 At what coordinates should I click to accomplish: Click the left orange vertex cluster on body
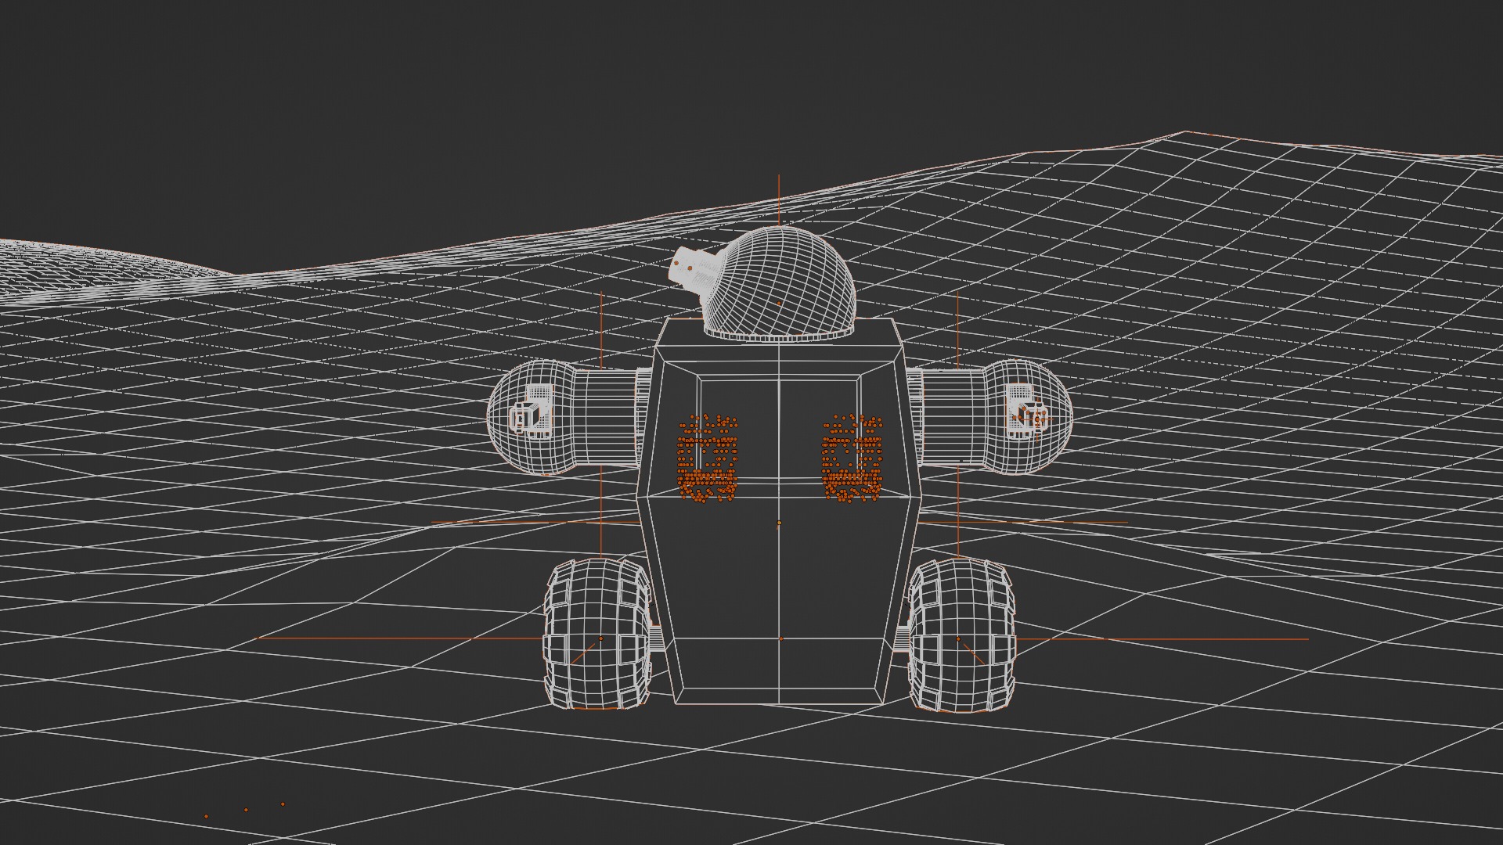[707, 458]
